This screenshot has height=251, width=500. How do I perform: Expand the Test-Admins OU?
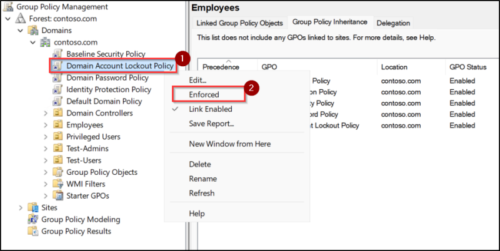(x=46, y=149)
